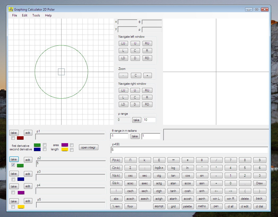The height and width of the screenshot is (217, 278).
Task: Reset zoom with the Zoom C button
Action: click(136, 75)
